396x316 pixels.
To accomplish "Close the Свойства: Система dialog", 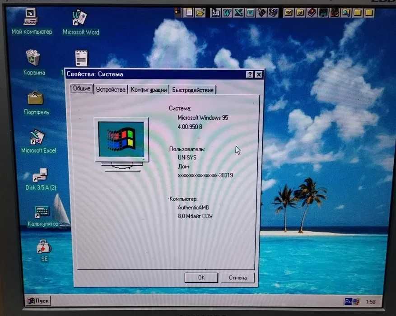I will [x=259, y=74].
